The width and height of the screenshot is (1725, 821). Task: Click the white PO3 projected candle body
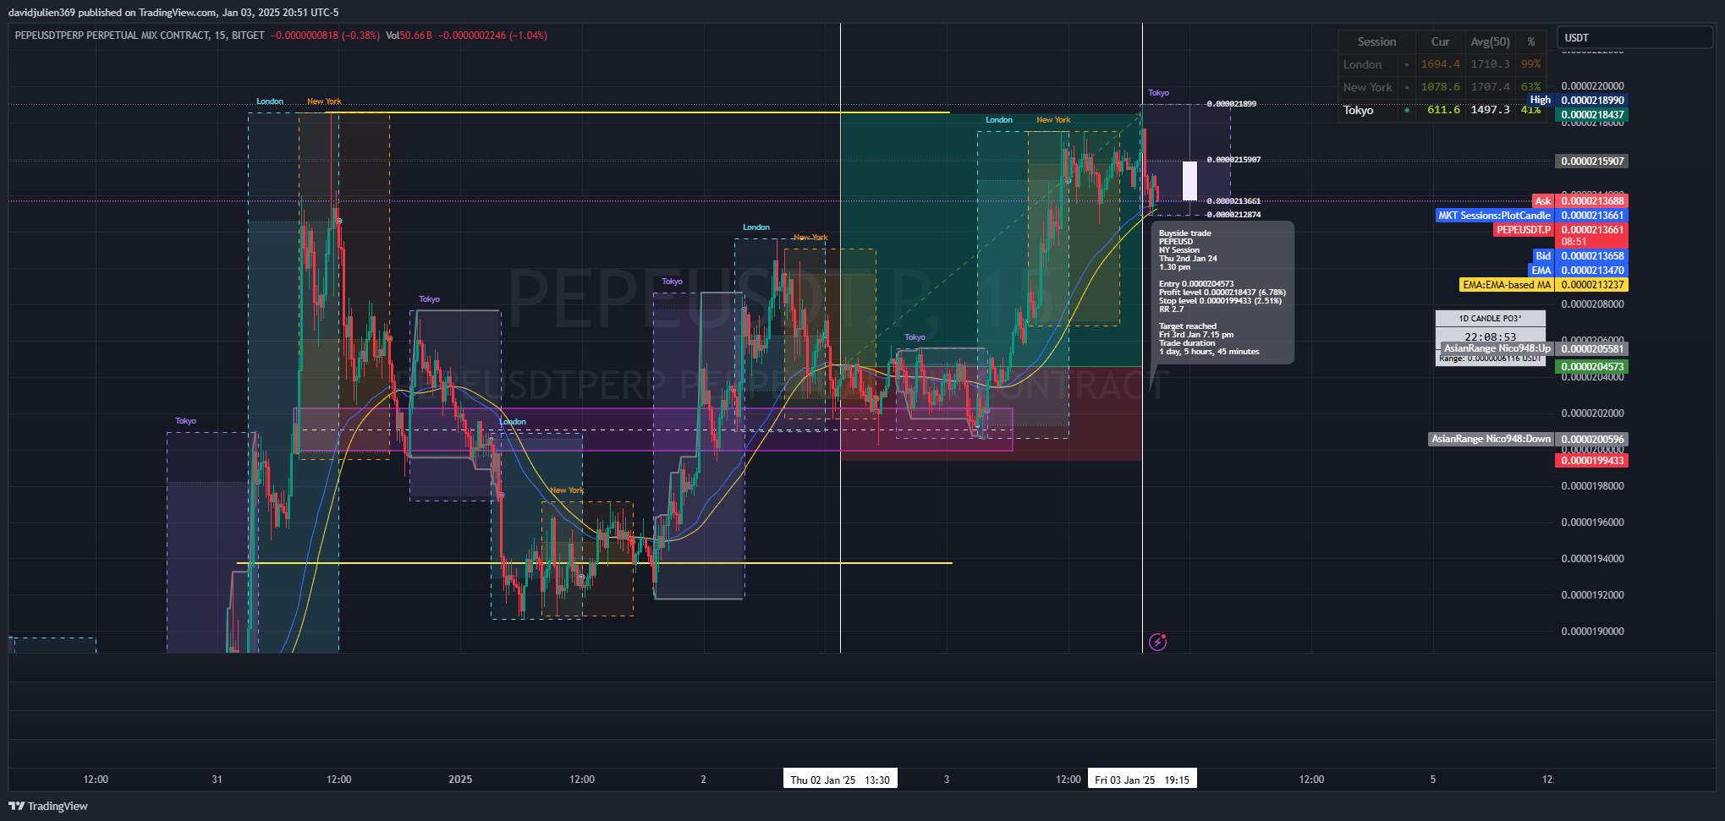pos(1189,180)
